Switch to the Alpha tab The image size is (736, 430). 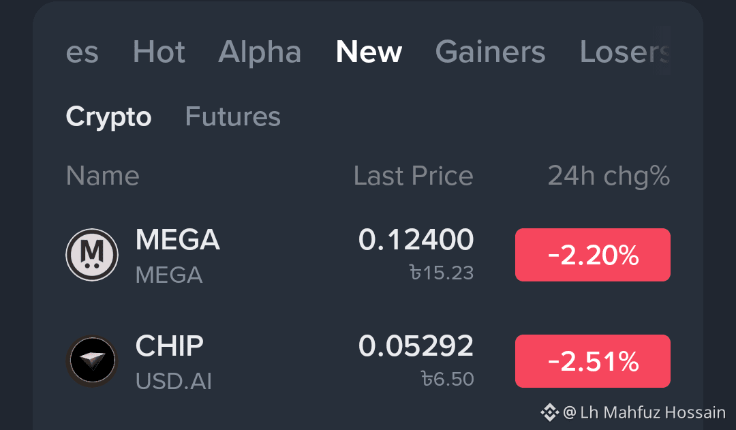tap(260, 52)
